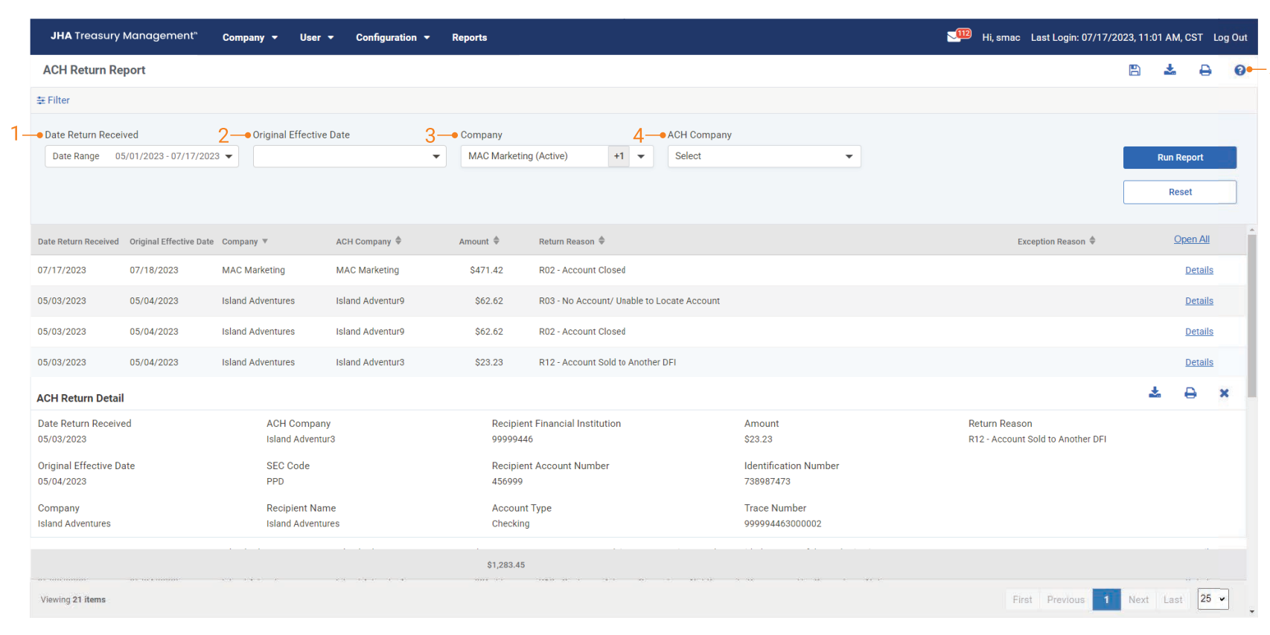Click the save report icon
This screenshot has height=635, width=1270.
click(1135, 70)
